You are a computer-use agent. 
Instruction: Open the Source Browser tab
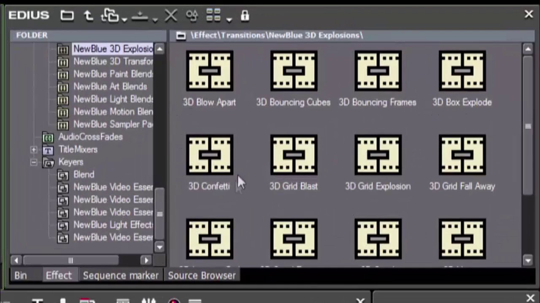click(x=202, y=276)
